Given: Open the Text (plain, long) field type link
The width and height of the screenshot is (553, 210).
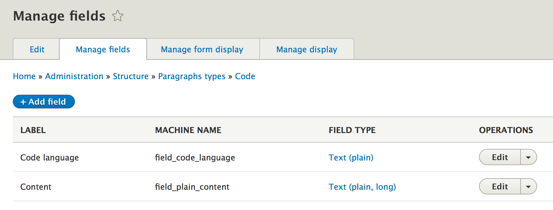Looking at the screenshot, I should tap(362, 187).
